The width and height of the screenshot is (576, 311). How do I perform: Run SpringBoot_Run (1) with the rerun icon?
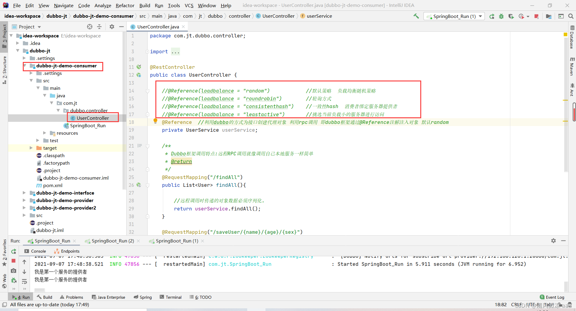click(492, 16)
